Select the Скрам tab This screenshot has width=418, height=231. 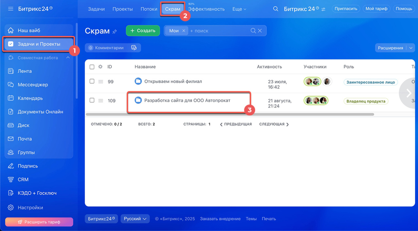173,9
